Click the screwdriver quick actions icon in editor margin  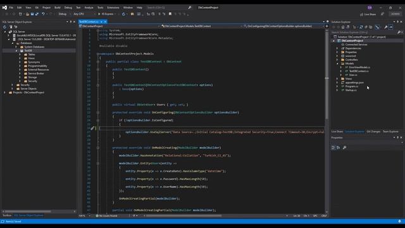[92, 128]
